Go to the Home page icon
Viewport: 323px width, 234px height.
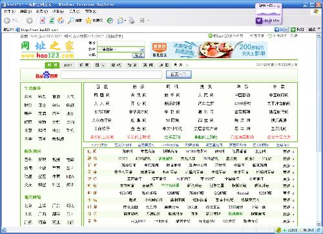point(61,21)
